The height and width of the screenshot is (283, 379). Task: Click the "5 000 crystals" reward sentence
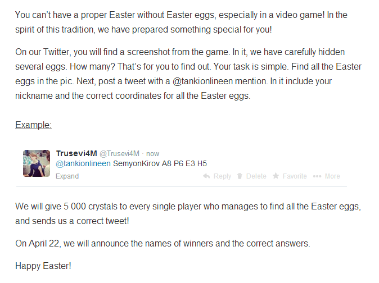(188, 207)
